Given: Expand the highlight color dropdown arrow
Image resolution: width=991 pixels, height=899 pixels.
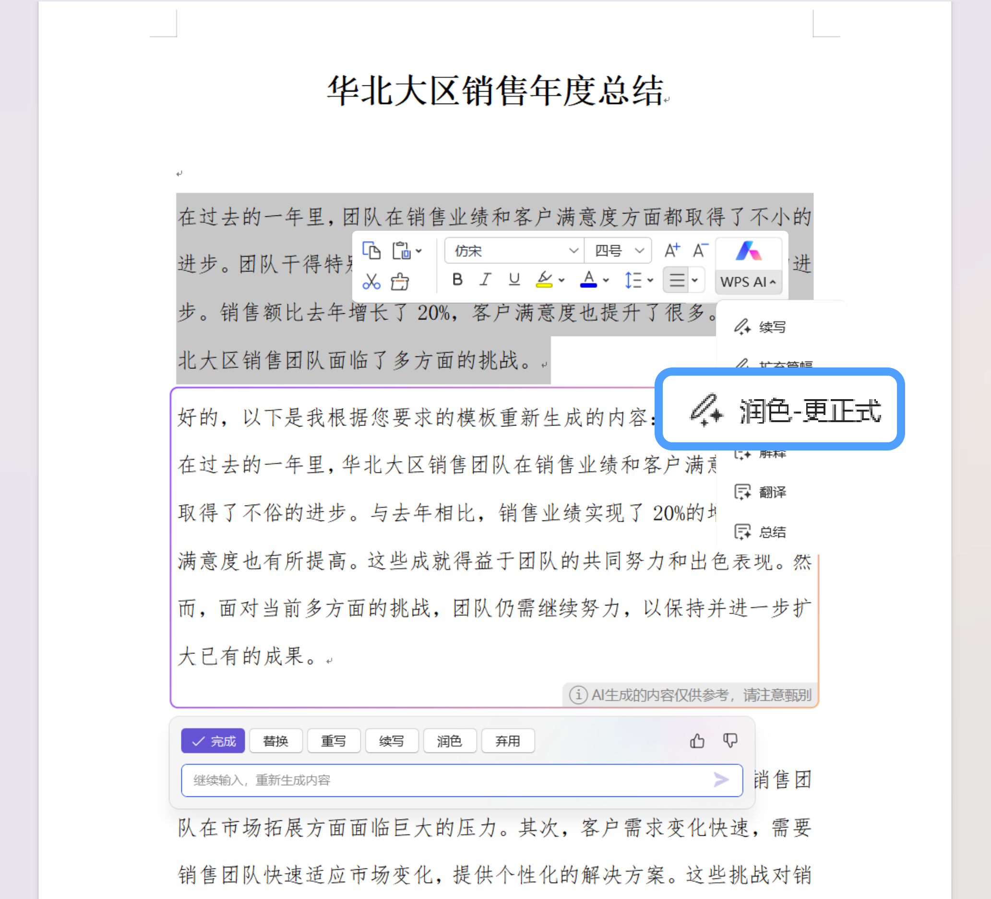Looking at the screenshot, I should tap(561, 281).
